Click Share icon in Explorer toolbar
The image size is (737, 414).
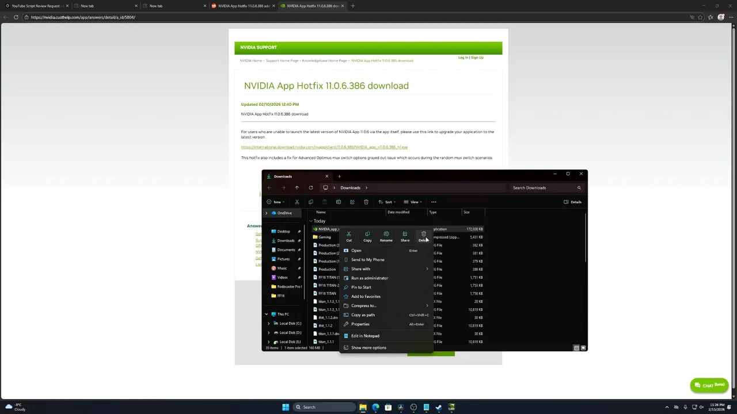click(x=352, y=202)
